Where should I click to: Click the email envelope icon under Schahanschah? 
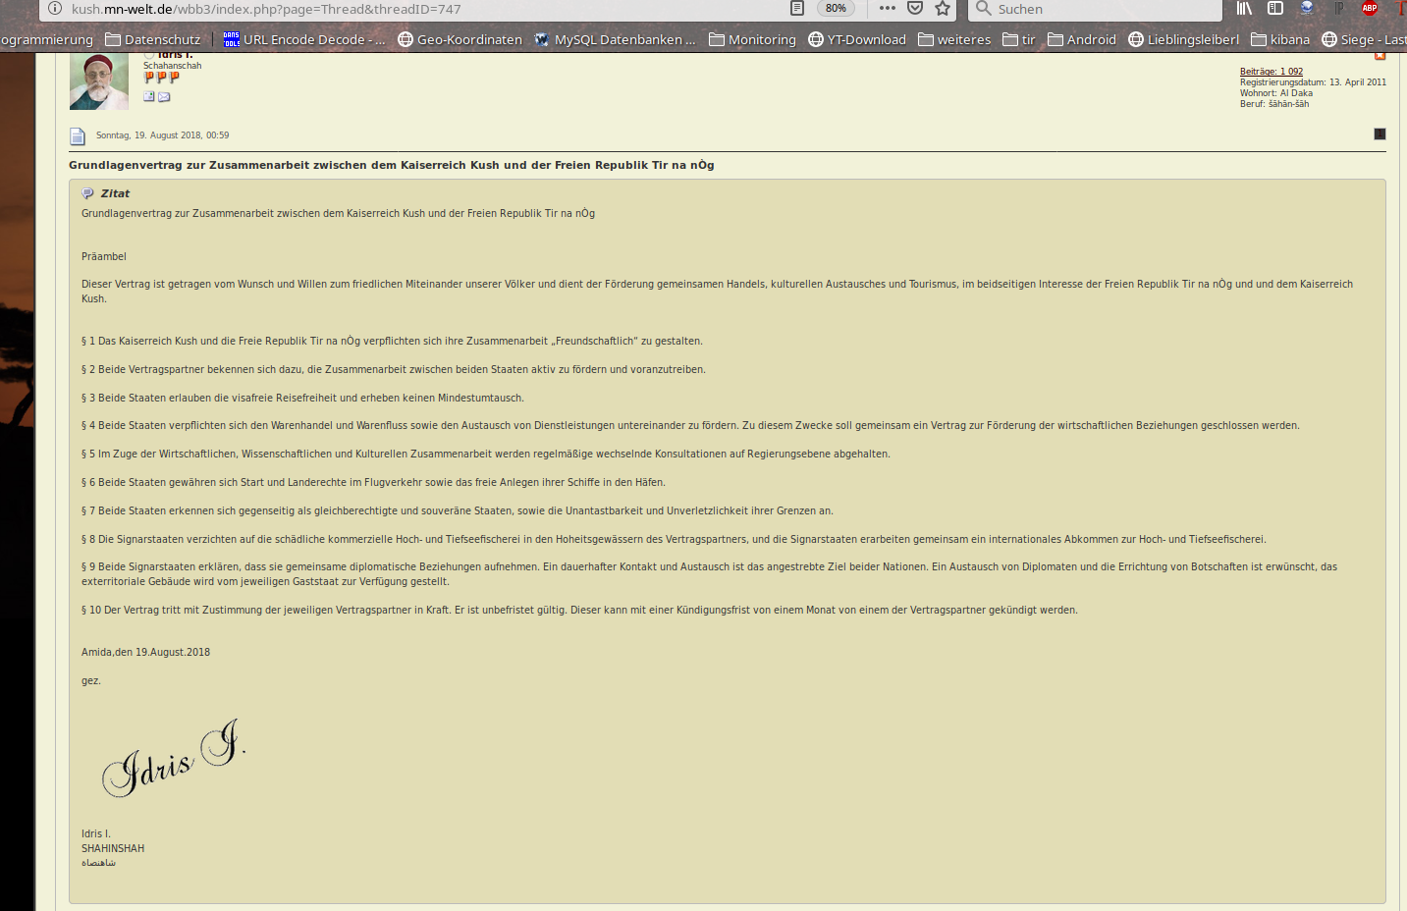click(164, 97)
